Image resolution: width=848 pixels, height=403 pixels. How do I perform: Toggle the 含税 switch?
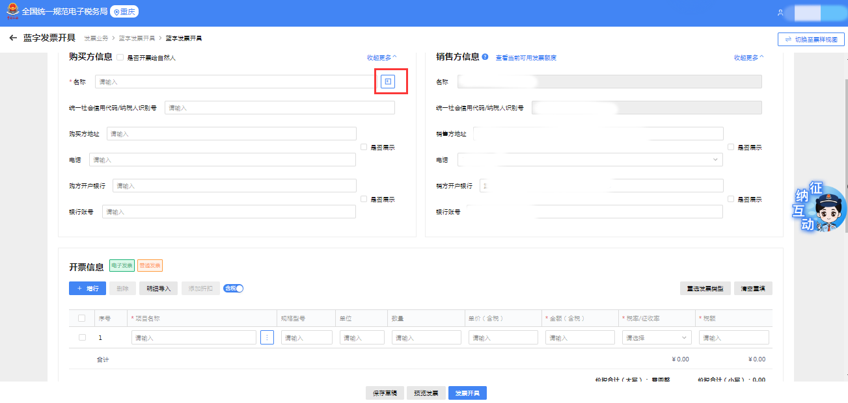[233, 289]
